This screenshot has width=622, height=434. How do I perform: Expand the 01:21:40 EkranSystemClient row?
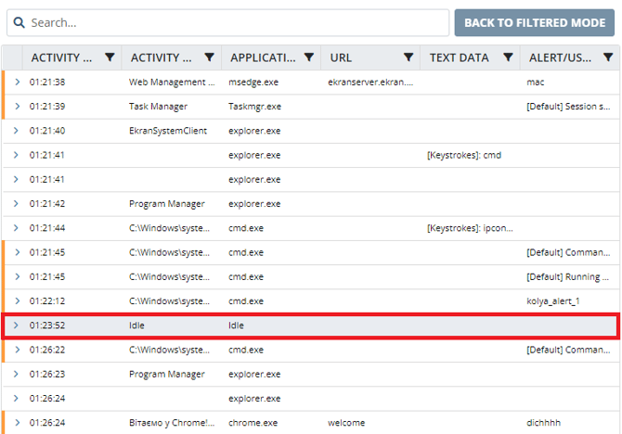[16, 131]
